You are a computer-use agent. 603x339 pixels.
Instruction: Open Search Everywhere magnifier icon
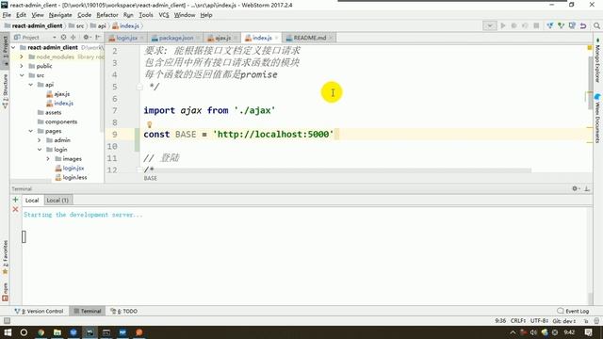coord(596,25)
